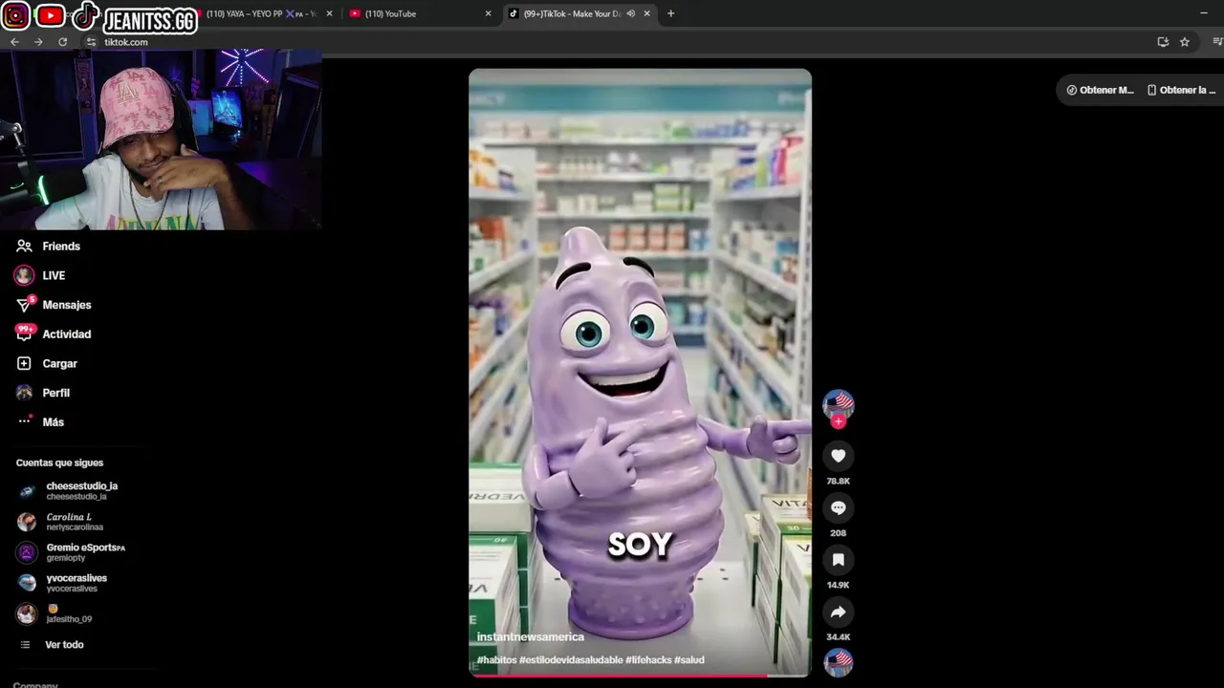
Task: Click the Actividad icon with 99+ badge
Action: [25, 333]
